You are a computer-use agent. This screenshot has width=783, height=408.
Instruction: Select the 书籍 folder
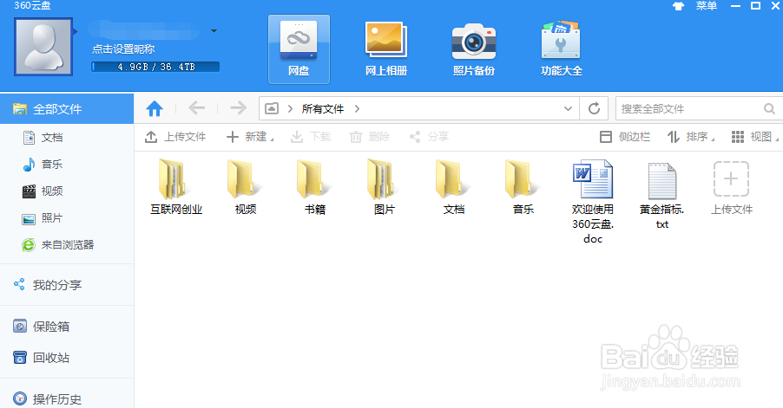(314, 187)
